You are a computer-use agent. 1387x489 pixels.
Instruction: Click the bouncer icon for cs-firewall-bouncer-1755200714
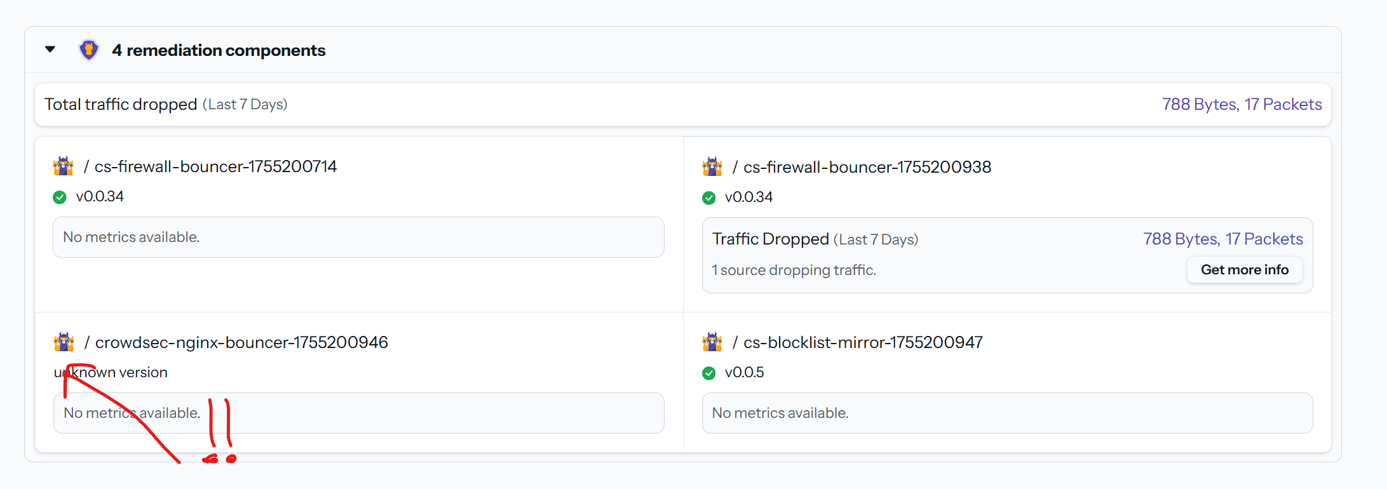point(64,166)
